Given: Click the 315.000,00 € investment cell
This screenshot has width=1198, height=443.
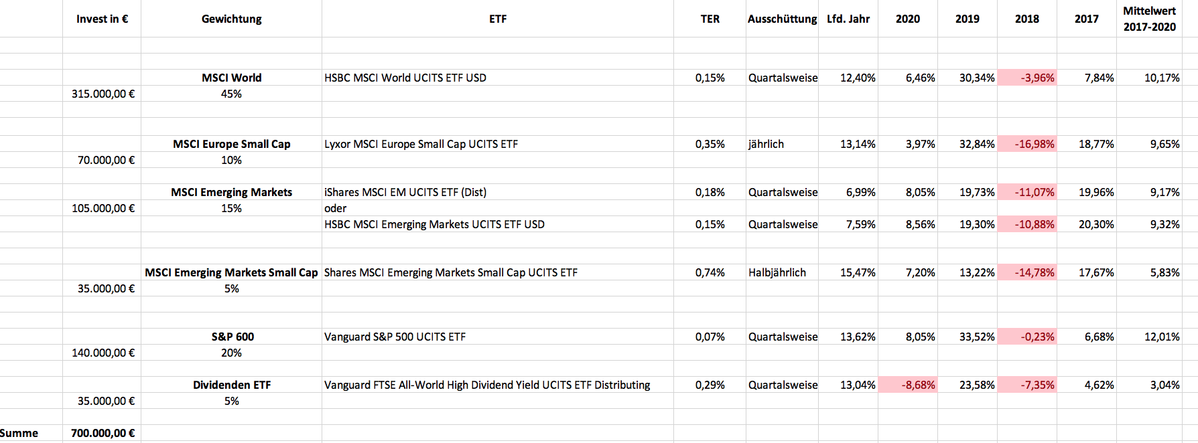Looking at the screenshot, I should coord(103,94).
